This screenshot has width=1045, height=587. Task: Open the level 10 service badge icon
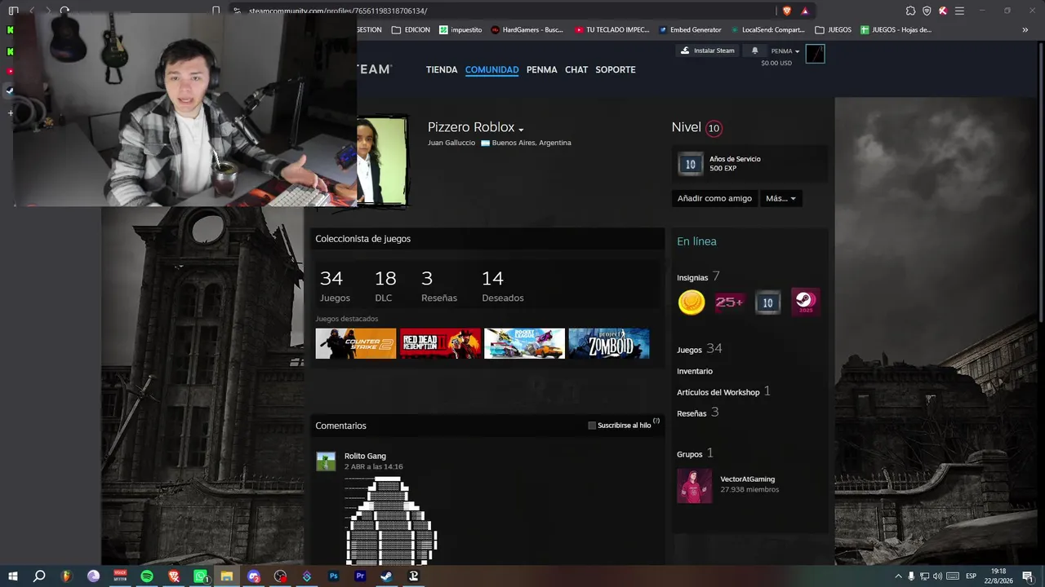point(691,164)
